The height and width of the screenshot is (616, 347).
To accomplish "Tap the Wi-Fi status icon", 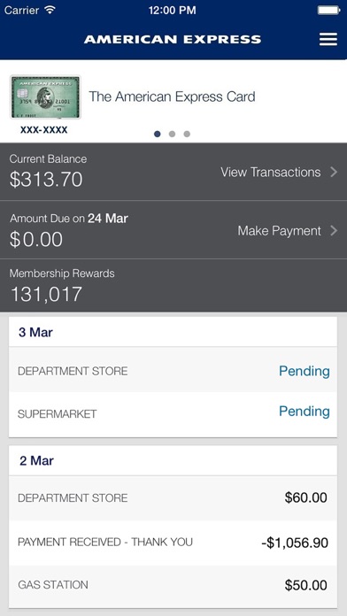I will click(50, 10).
